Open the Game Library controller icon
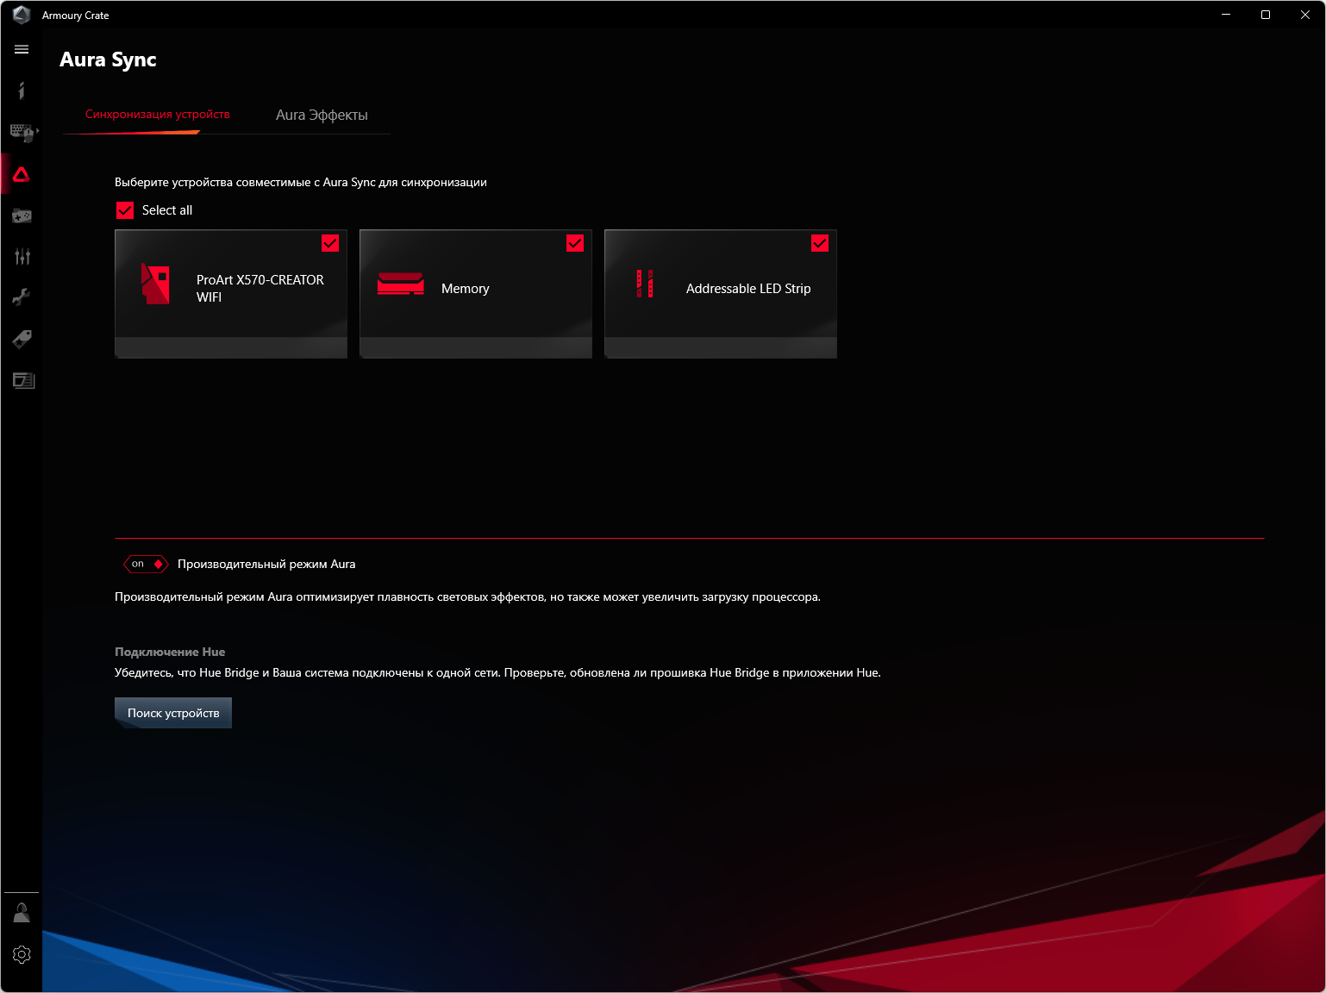This screenshot has width=1326, height=993. (x=22, y=215)
